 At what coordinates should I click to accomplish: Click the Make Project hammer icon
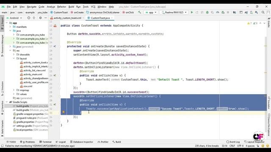139,12
